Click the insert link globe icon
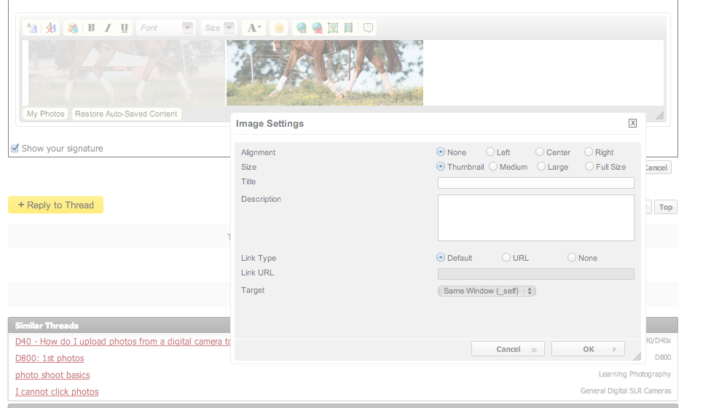This screenshot has height=408, width=703. pos(301,28)
